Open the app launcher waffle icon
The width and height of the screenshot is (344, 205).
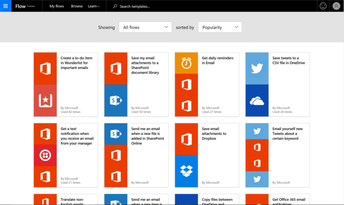(6, 6)
